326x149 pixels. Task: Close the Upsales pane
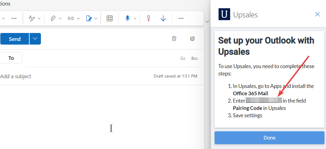tap(317, 14)
